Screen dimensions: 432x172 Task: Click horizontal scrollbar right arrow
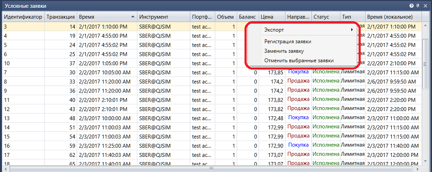pos(417,169)
